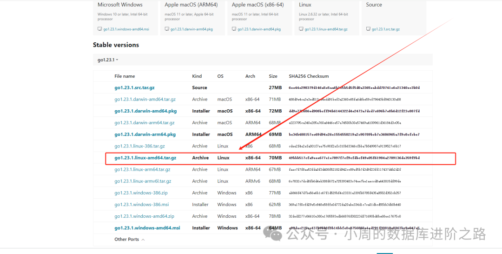The image size is (502, 254).
Task: Click the 70MB size of linux-amd64 archive
Action: (x=275, y=158)
